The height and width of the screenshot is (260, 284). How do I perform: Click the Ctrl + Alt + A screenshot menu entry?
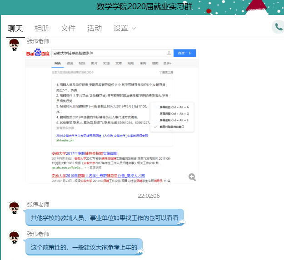[174, 107]
